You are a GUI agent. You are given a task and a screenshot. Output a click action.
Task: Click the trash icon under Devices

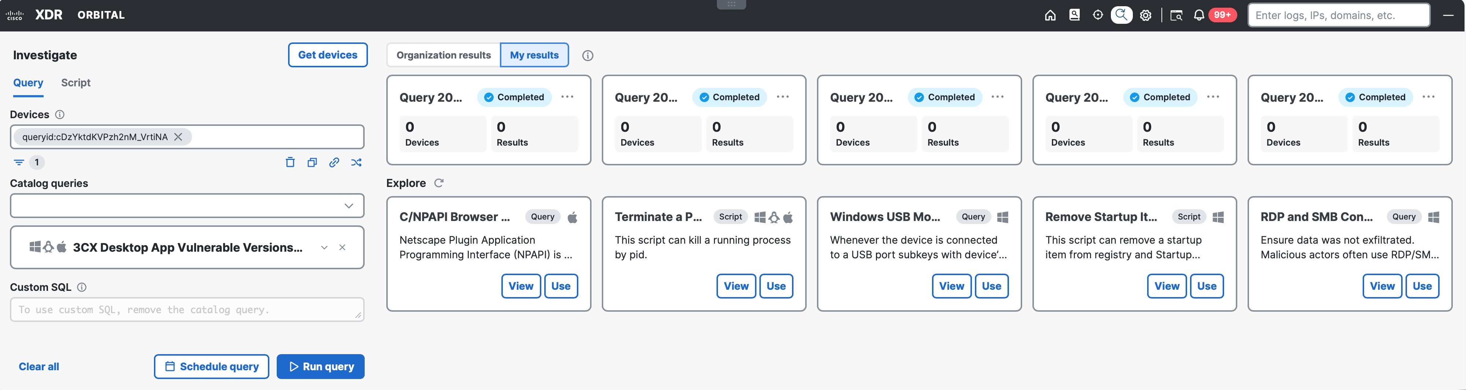[290, 162]
